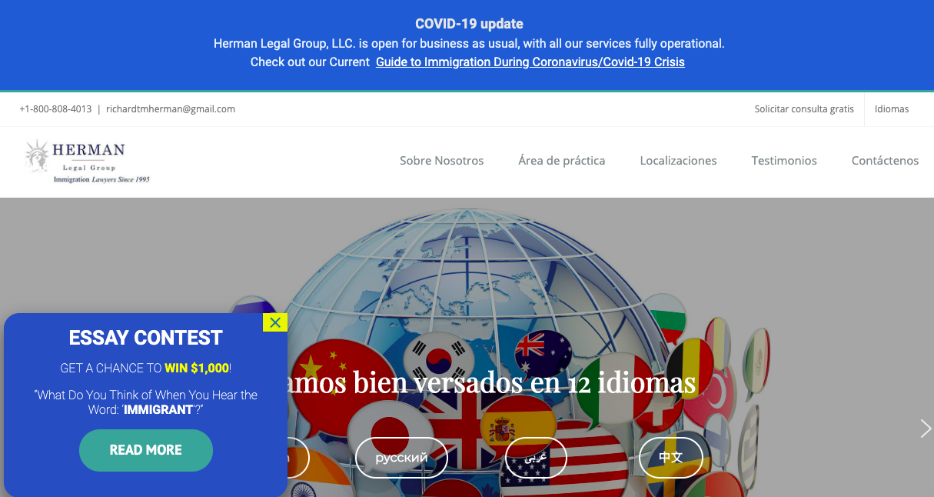Select the русский language button
The image size is (934, 497).
tap(401, 458)
